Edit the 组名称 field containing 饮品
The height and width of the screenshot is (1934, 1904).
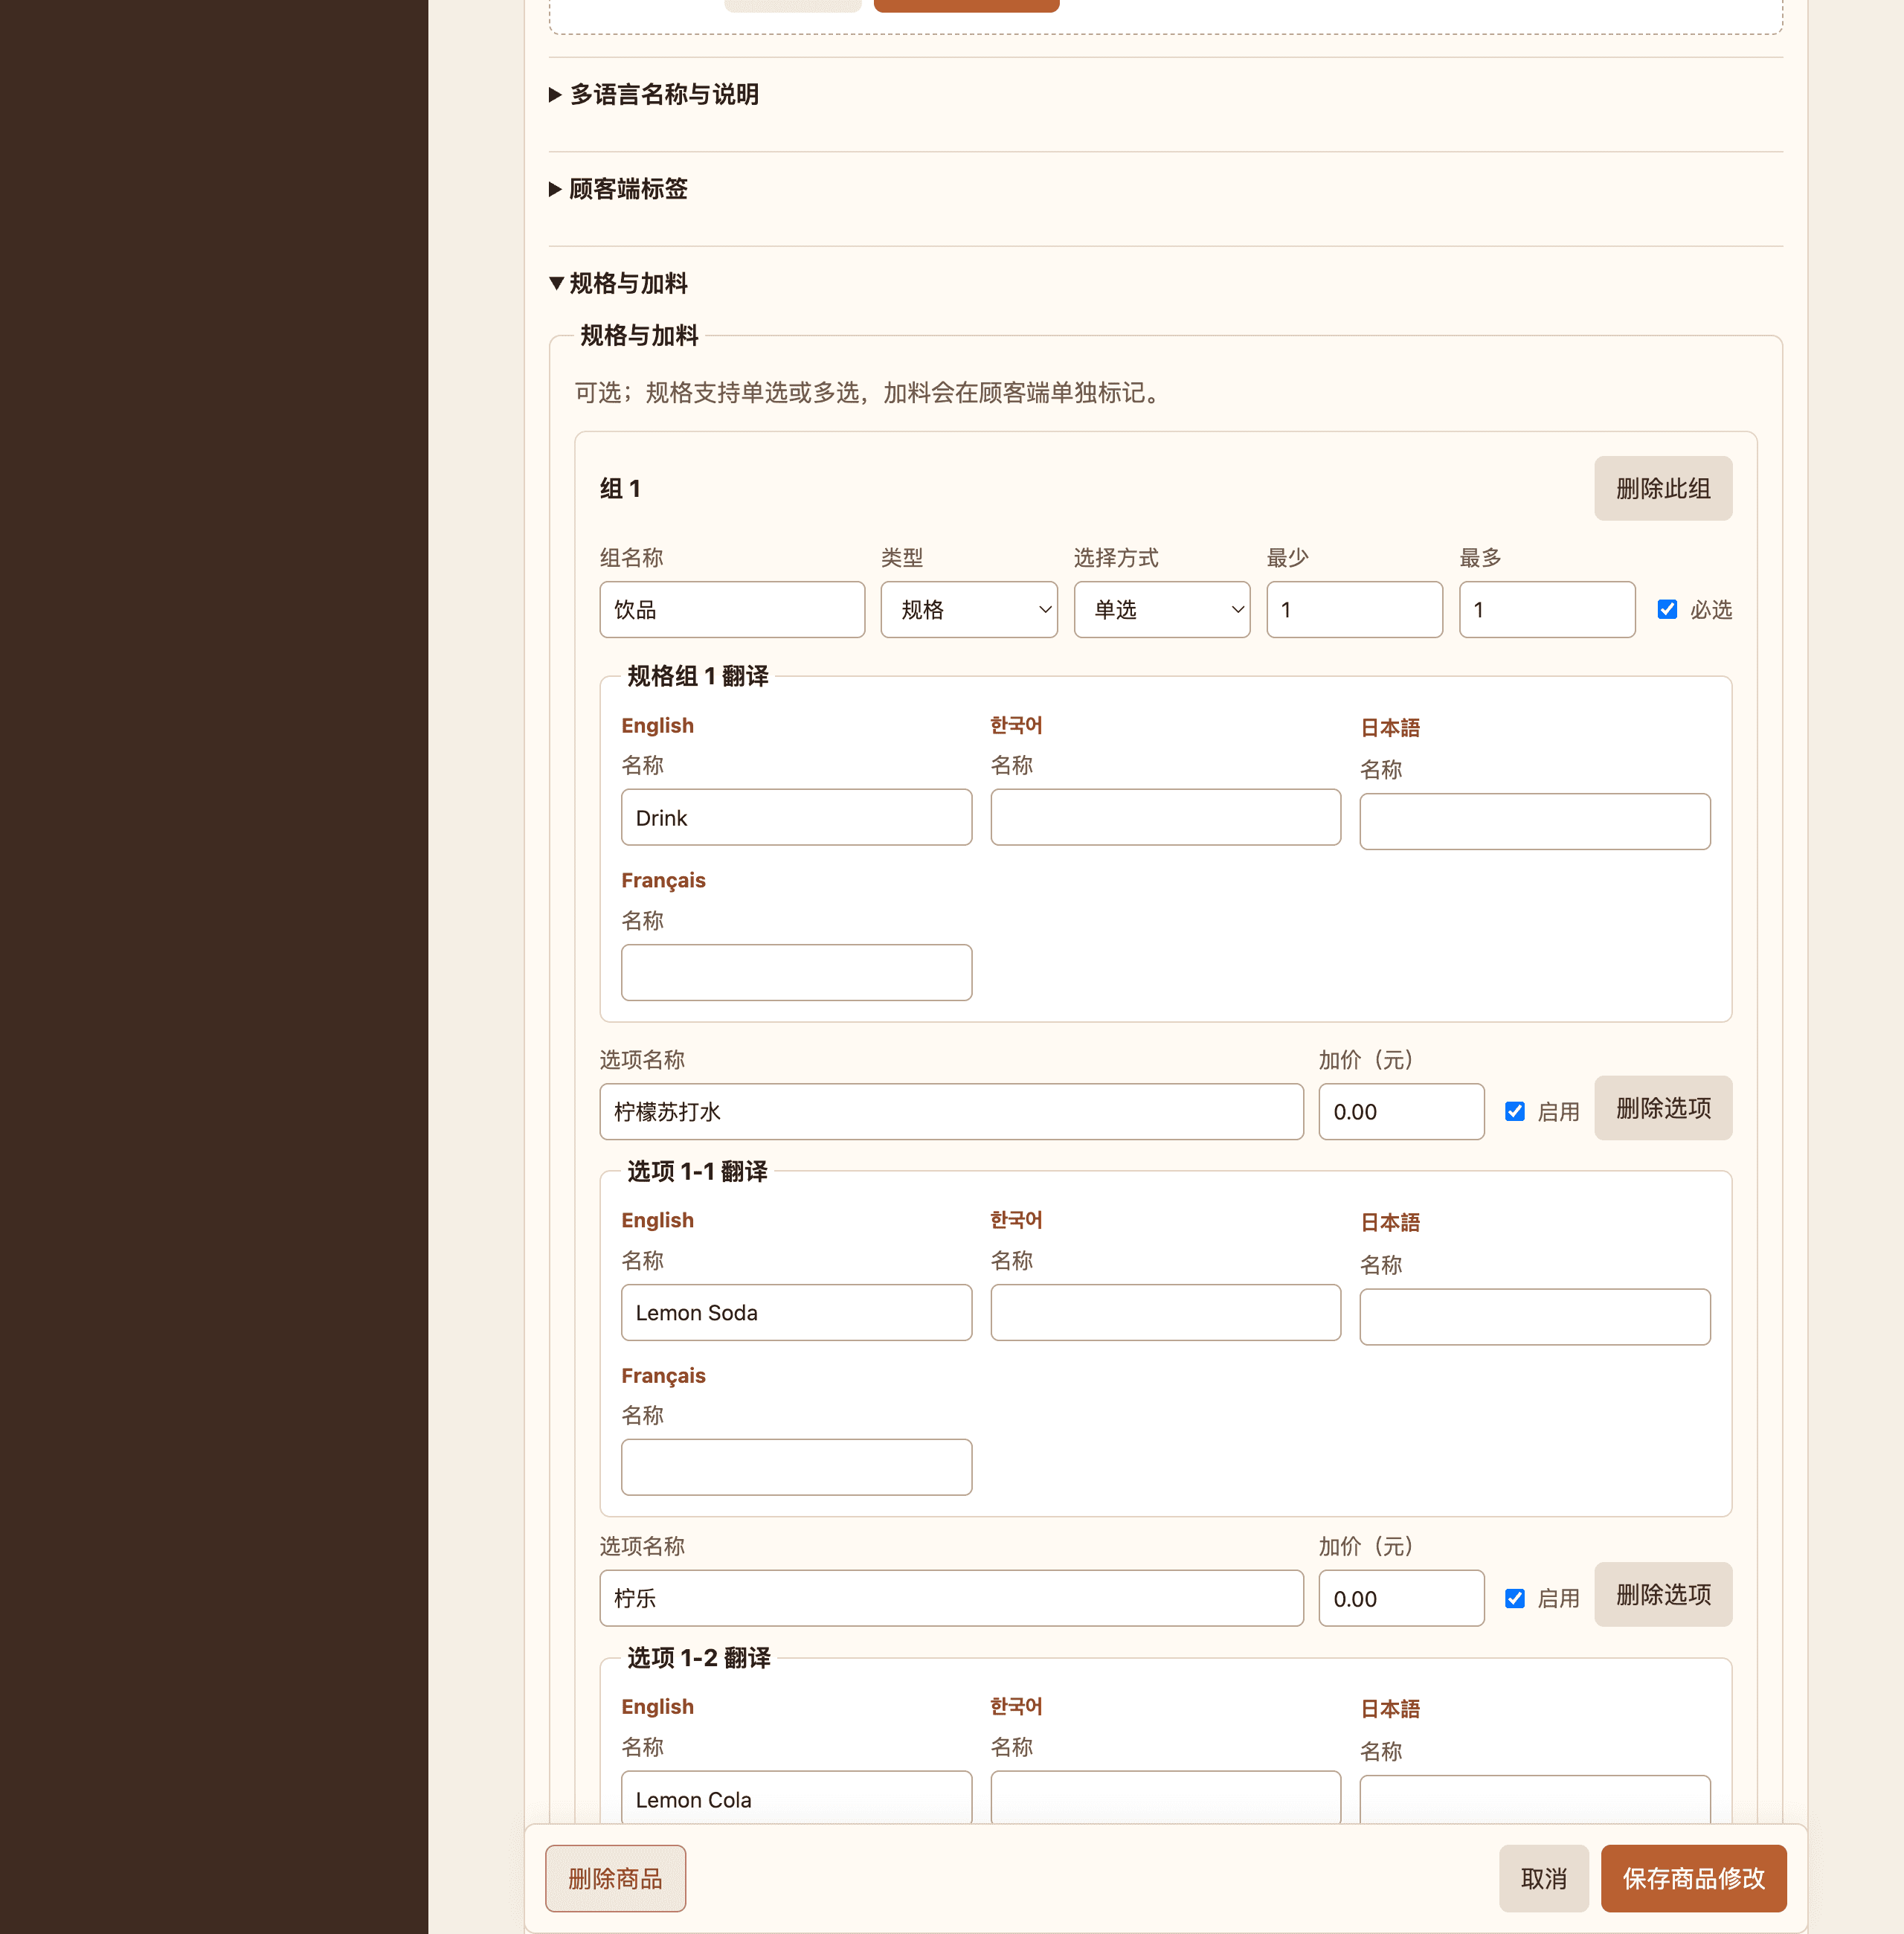click(x=732, y=609)
